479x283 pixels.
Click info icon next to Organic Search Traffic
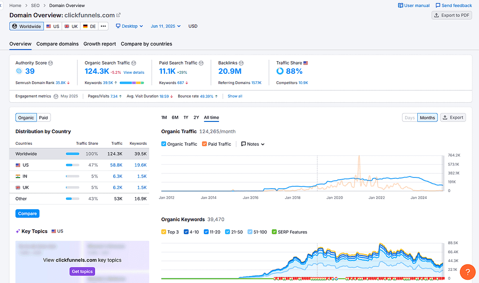point(133,63)
